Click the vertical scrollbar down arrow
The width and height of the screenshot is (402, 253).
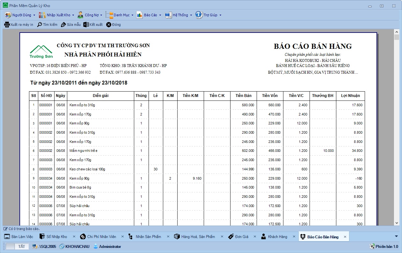pos(397,223)
